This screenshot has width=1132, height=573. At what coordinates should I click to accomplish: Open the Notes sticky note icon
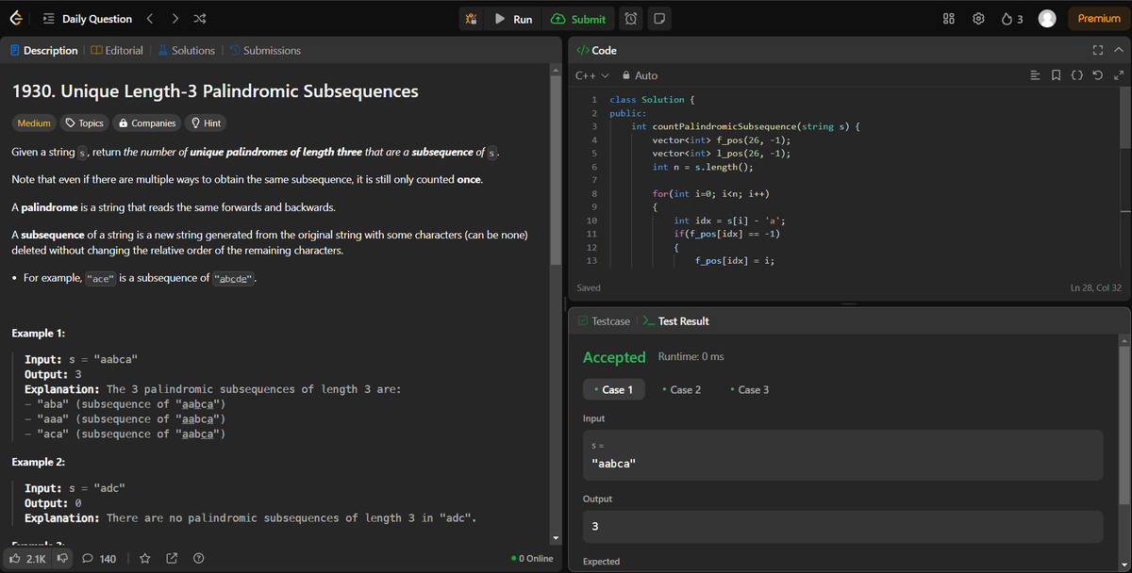click(658, 18)
